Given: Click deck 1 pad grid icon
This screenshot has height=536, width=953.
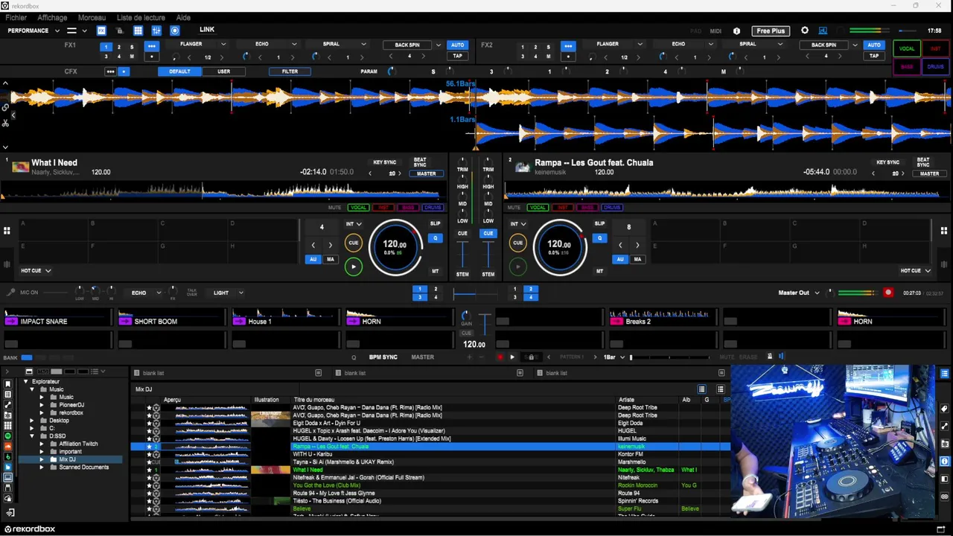Looking at the screenshot, I should click(7, 231).
